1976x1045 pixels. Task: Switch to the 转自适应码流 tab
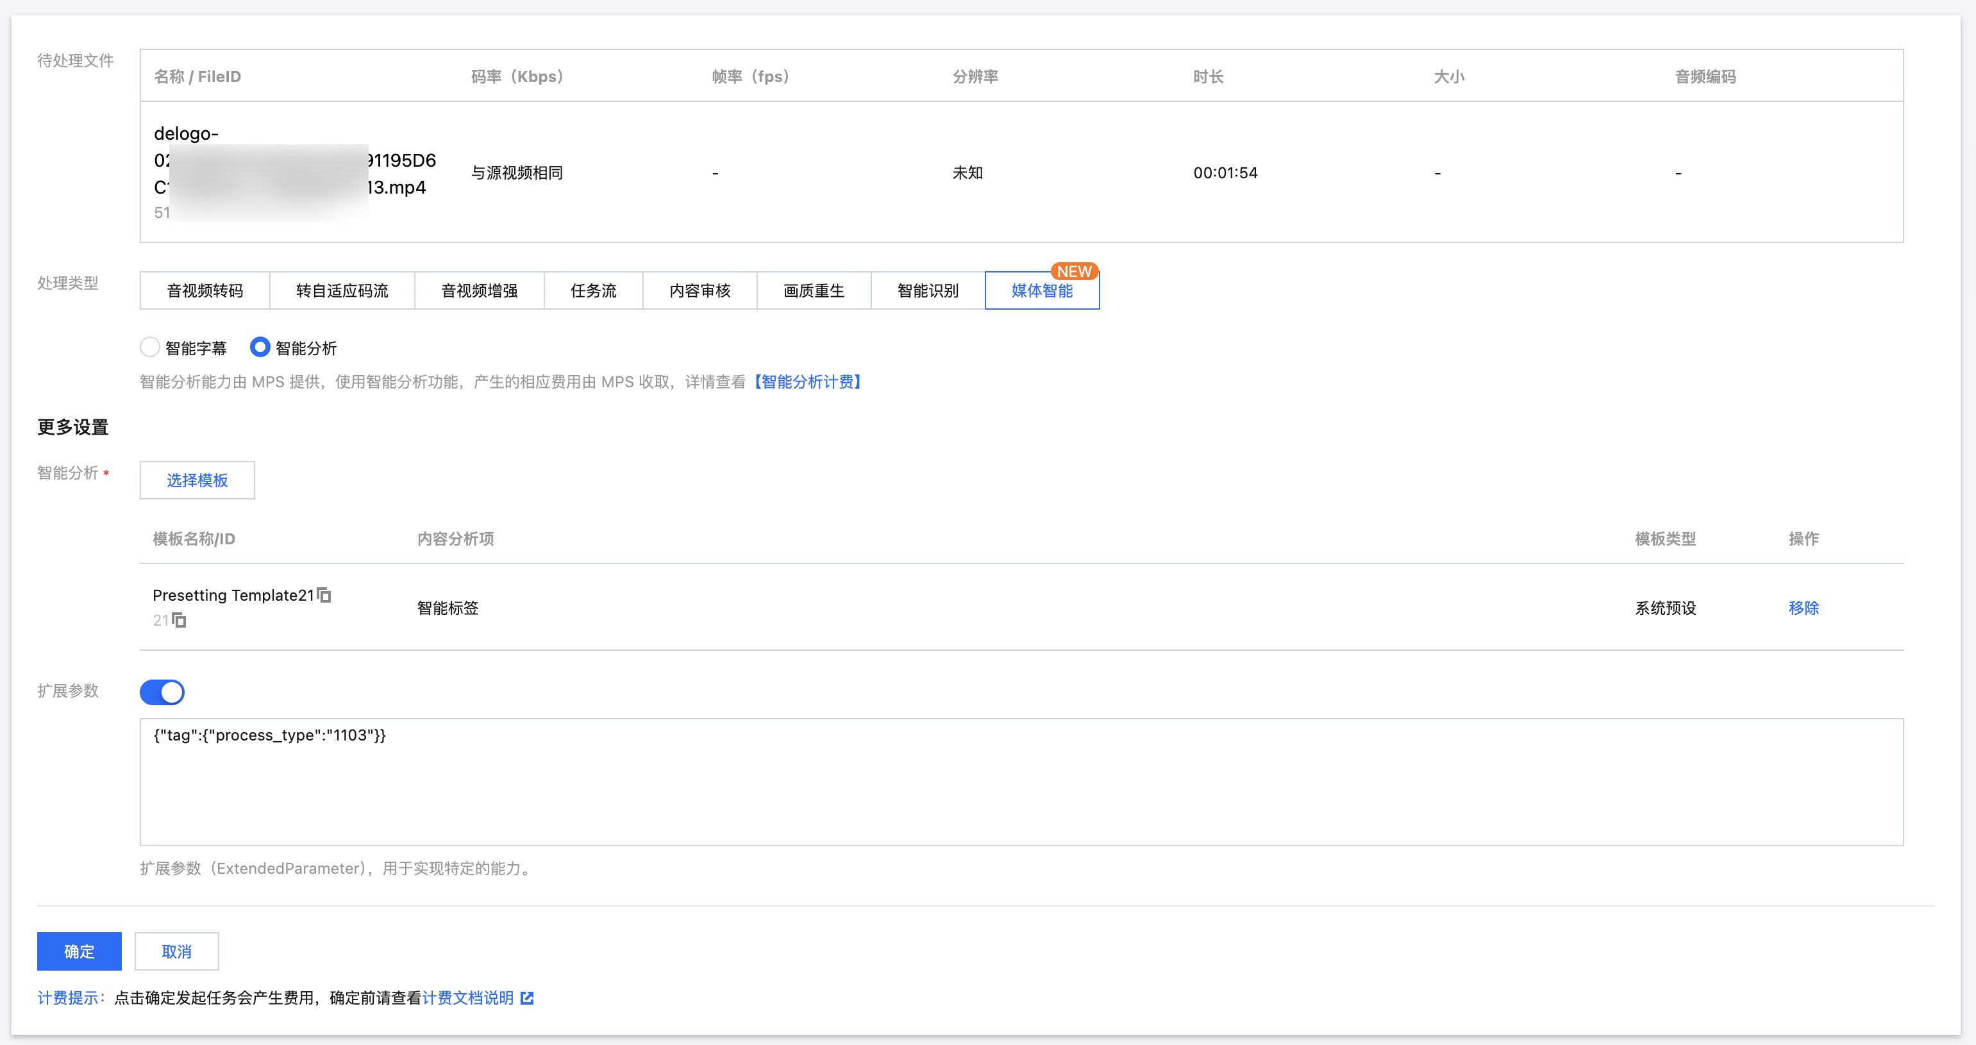point(342,291)
